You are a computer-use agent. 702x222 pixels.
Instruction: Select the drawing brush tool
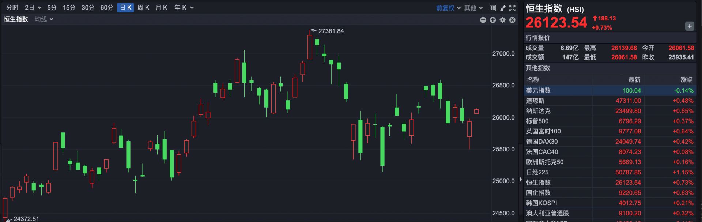(x=503, y=8)
